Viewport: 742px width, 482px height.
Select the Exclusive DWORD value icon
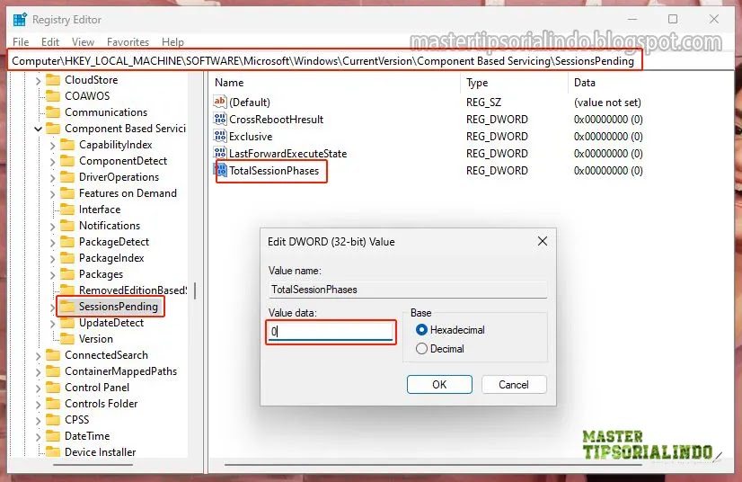click(x=220, y=136)
